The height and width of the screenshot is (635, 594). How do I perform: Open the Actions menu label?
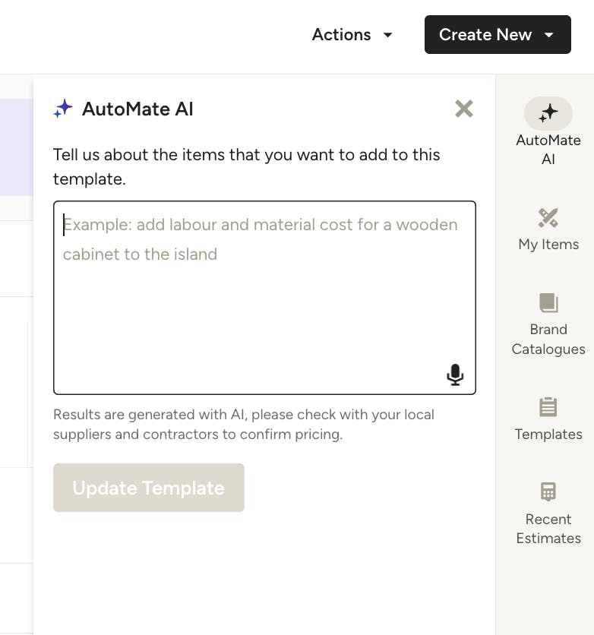point(342,35)
